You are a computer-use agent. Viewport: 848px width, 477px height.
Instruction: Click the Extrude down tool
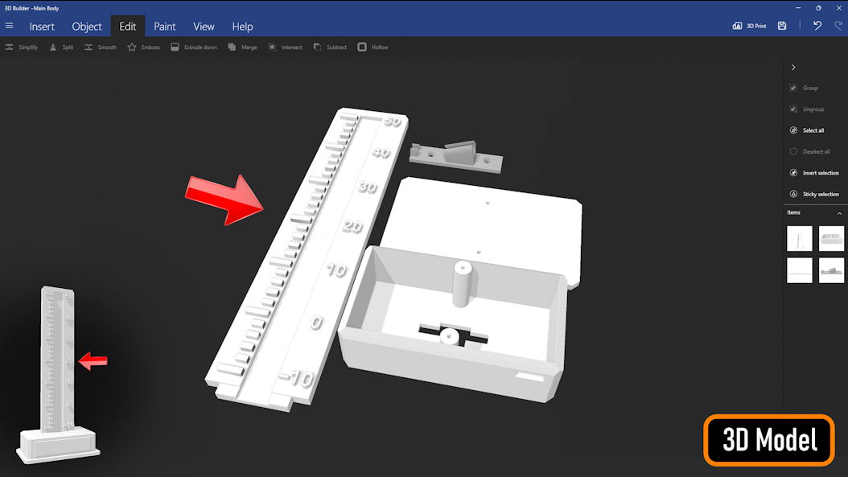[175, 47]
